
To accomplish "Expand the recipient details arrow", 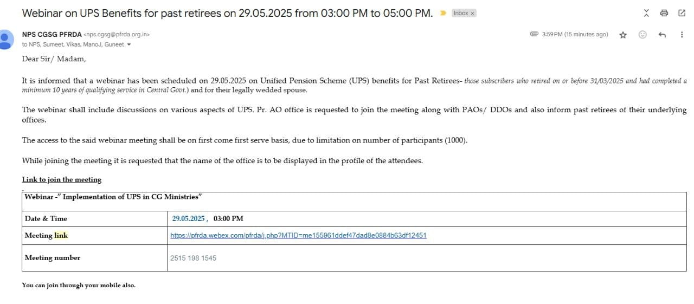I will [x=128, y=44].
